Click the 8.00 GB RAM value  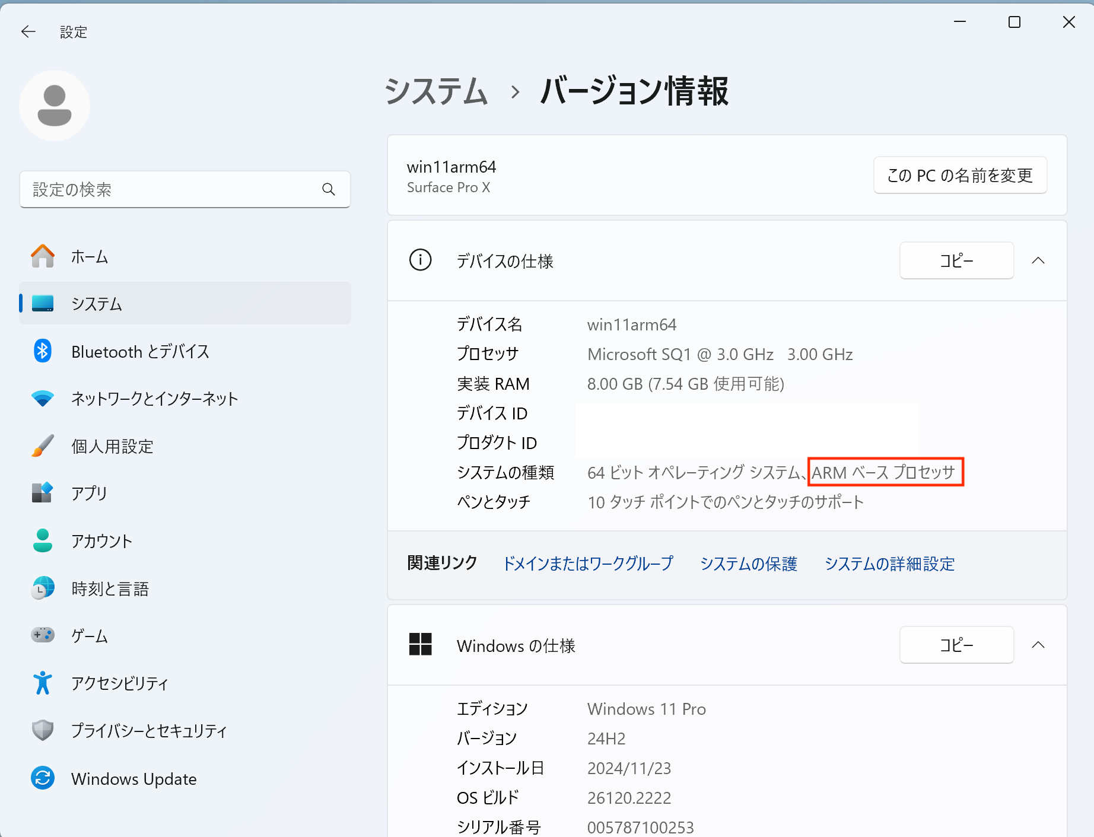(x=685, y=384)
